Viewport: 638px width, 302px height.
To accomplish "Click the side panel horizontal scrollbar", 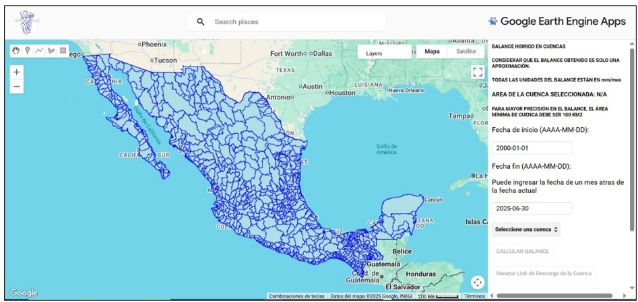I will pyautogui.click(x=554, y=295).
